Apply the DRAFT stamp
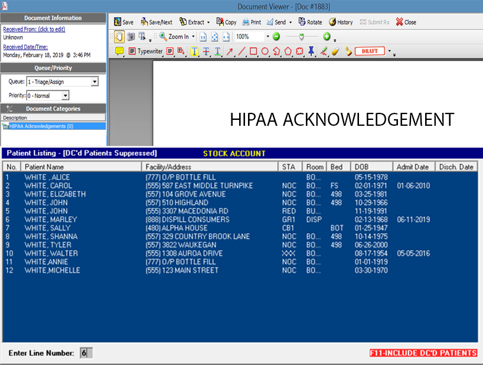483x365 pixels. [370, 51]
